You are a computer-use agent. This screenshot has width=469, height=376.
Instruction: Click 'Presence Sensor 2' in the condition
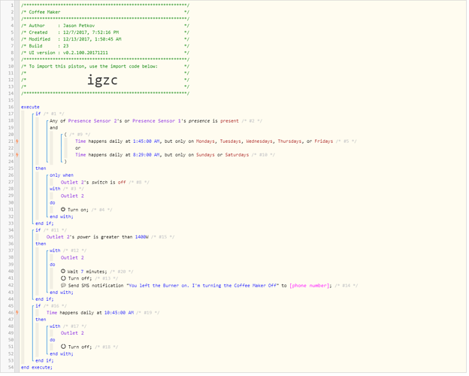coord(92,121)
